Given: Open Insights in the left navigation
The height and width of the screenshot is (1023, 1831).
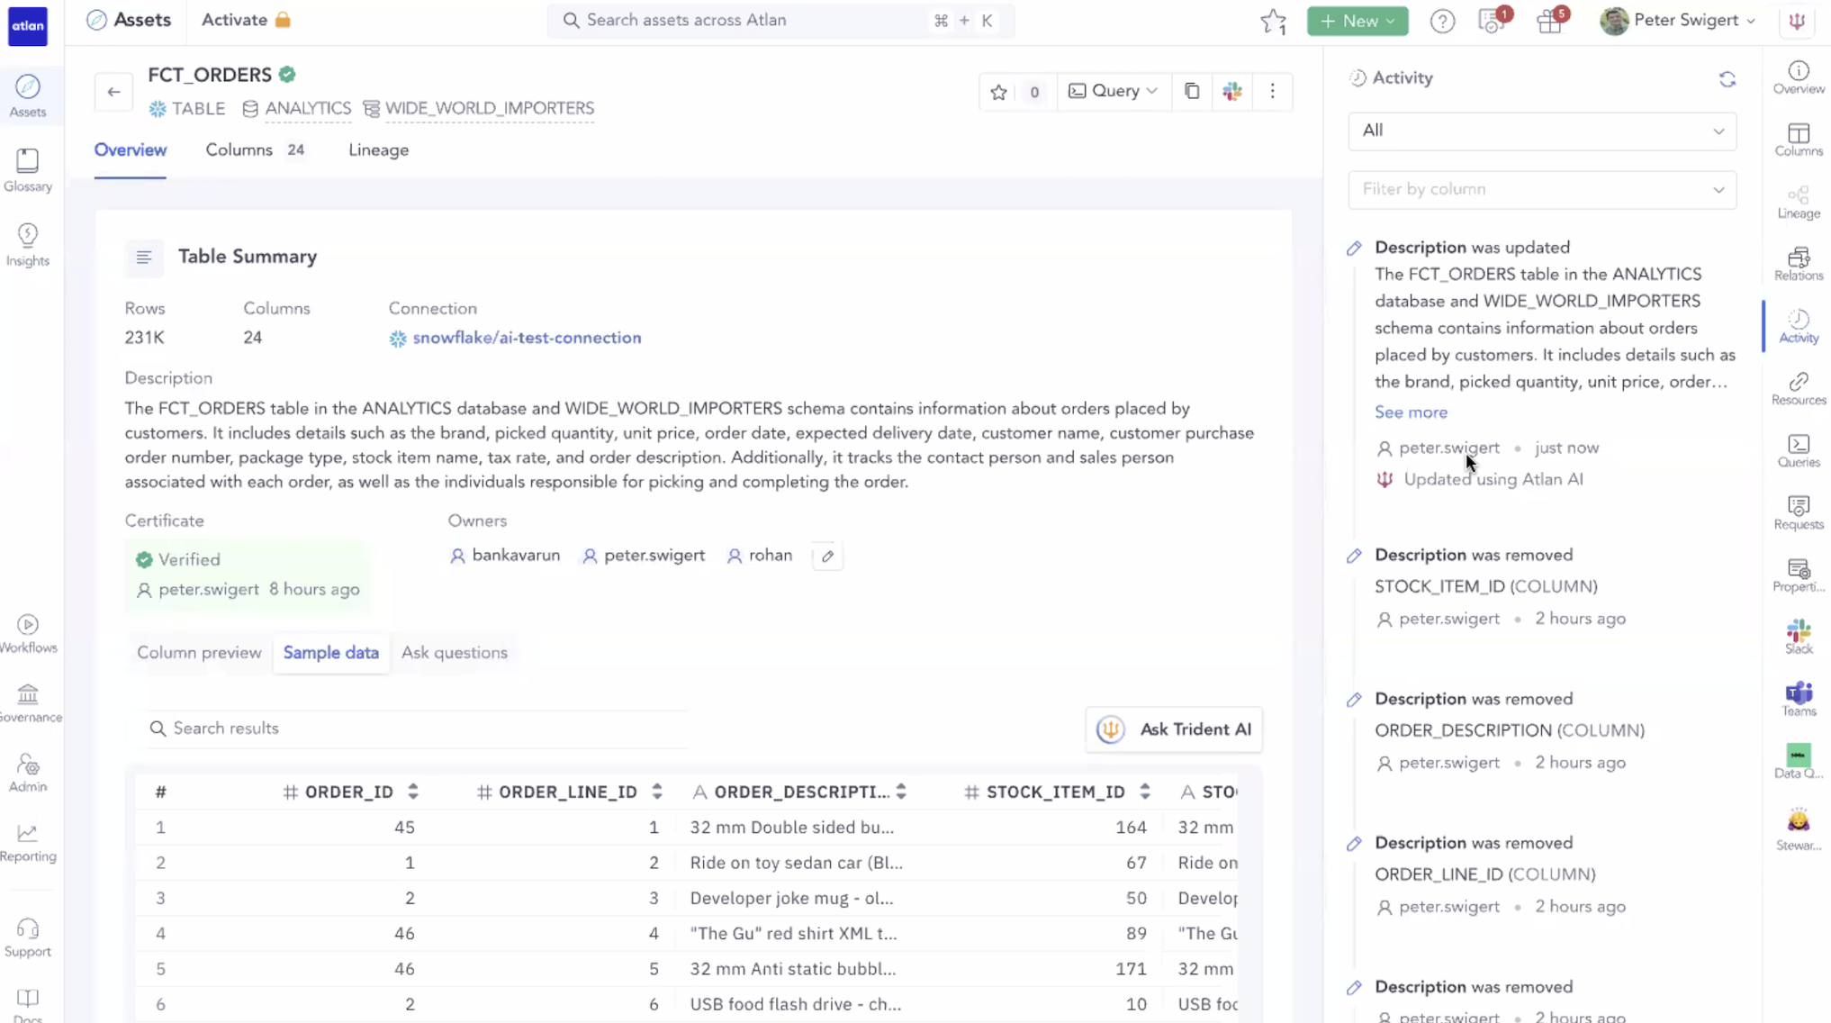Looking at the screenshot, I should [x=28, y=245].
